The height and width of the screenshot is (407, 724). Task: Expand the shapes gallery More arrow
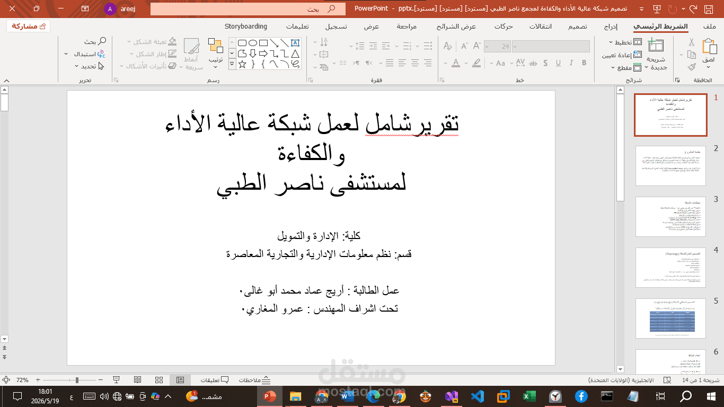(232, 64)
